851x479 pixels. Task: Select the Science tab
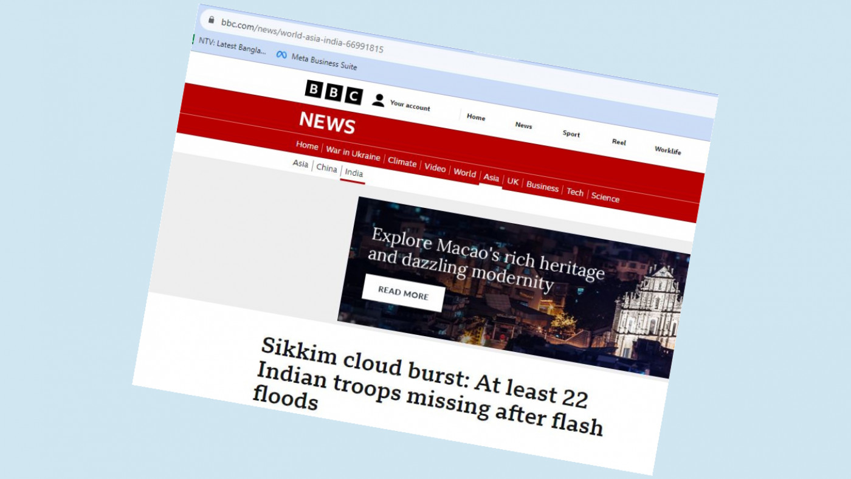tap(605, 198)
